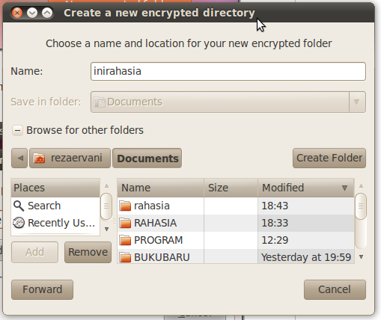Collapse Browse for other folders
This screenshot has height=320, width=381.
pos(17,130)
